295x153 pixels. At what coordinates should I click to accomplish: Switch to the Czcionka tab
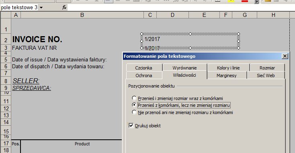(x=144, y=68)
